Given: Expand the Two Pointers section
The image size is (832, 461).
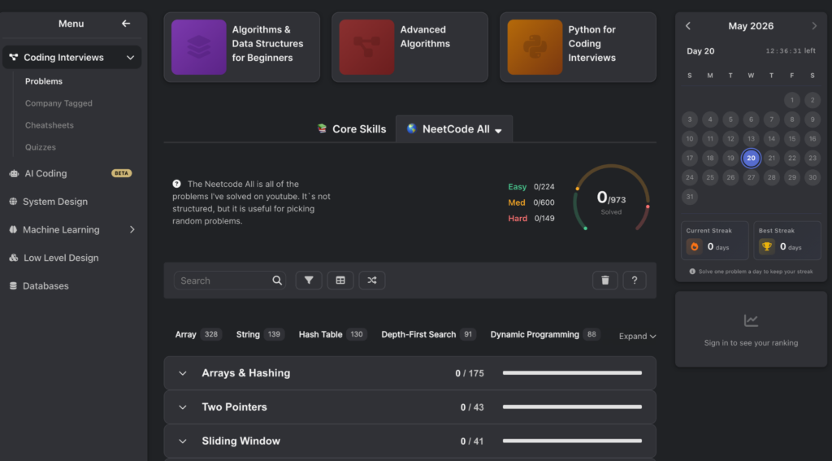Looking at the screenshot, I should point(183,407).
